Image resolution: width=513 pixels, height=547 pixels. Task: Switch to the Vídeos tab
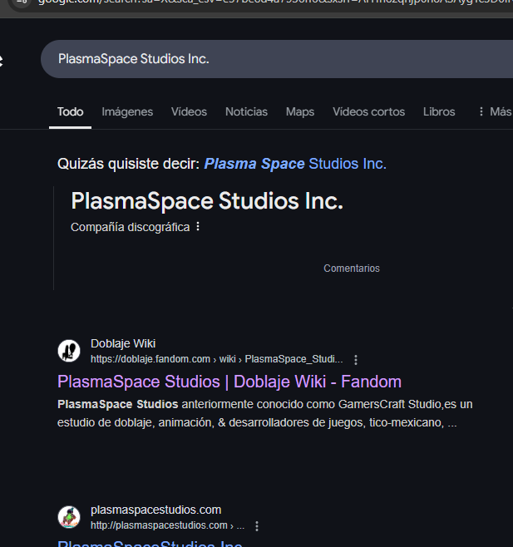pyautogui.click(x=189, y=111)
